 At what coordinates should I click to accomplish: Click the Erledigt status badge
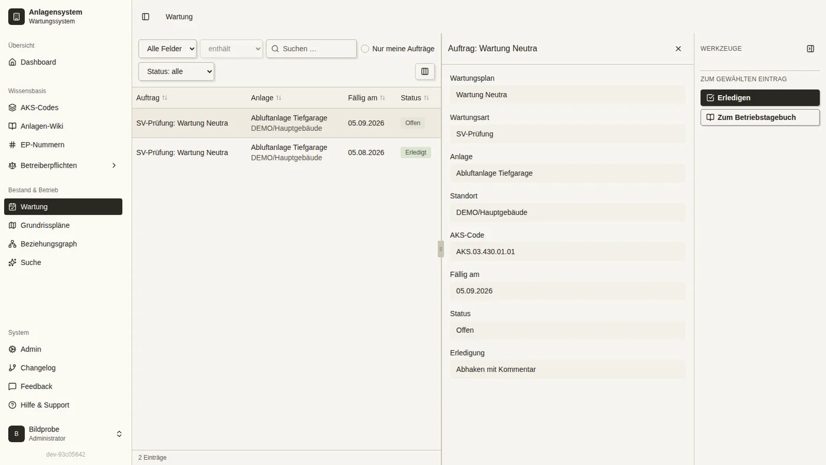pos(416,152)
